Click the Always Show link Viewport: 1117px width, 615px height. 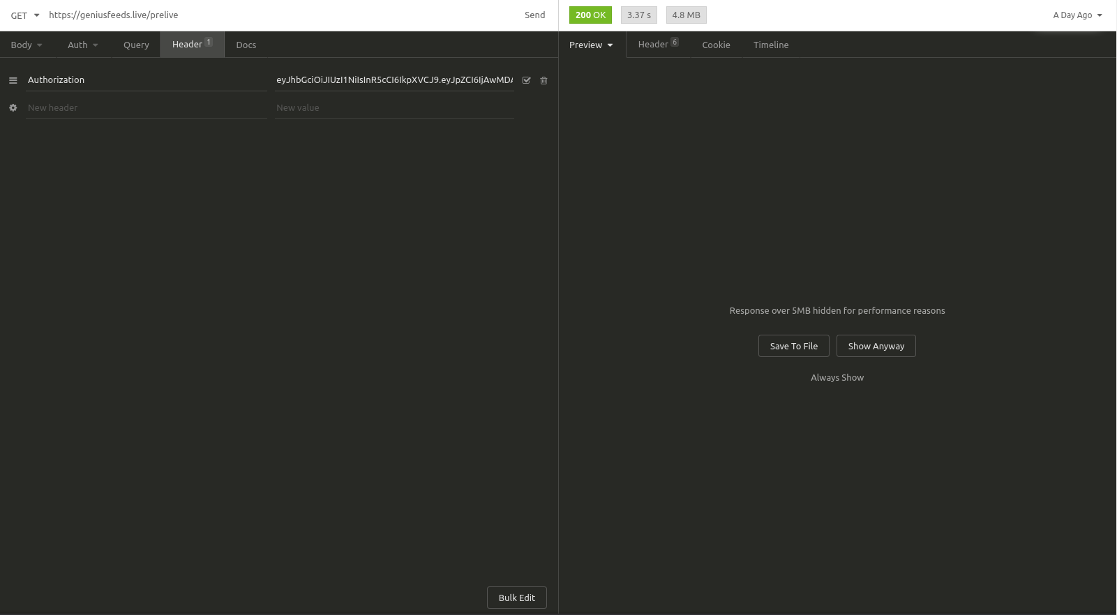pyautogui.click(x=837, y=377)
